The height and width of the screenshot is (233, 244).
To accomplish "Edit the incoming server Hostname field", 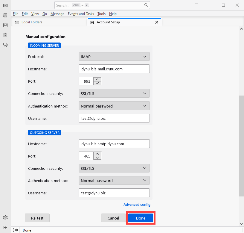I will coord(114,69).
